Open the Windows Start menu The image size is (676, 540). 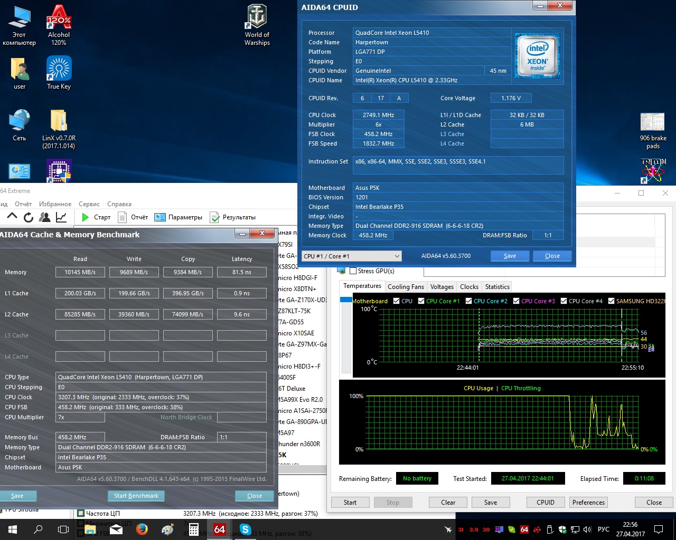click(13, 529)
